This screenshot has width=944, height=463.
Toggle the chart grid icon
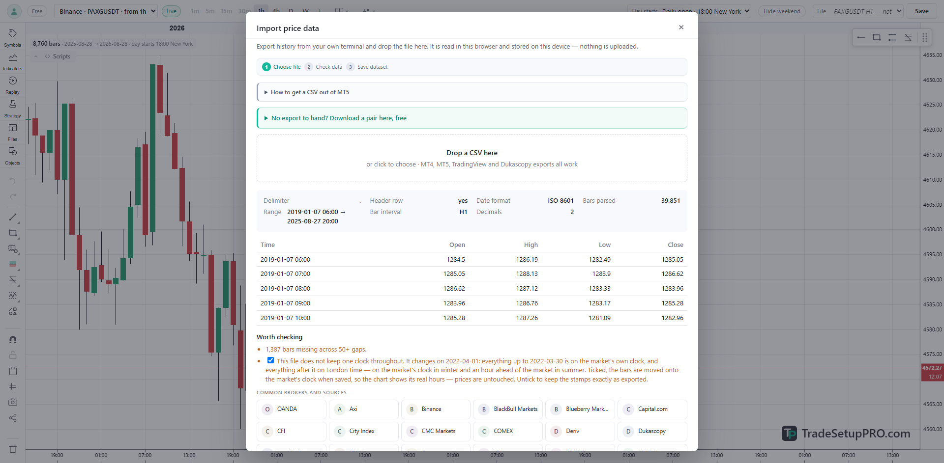click(x=13, y=386)
